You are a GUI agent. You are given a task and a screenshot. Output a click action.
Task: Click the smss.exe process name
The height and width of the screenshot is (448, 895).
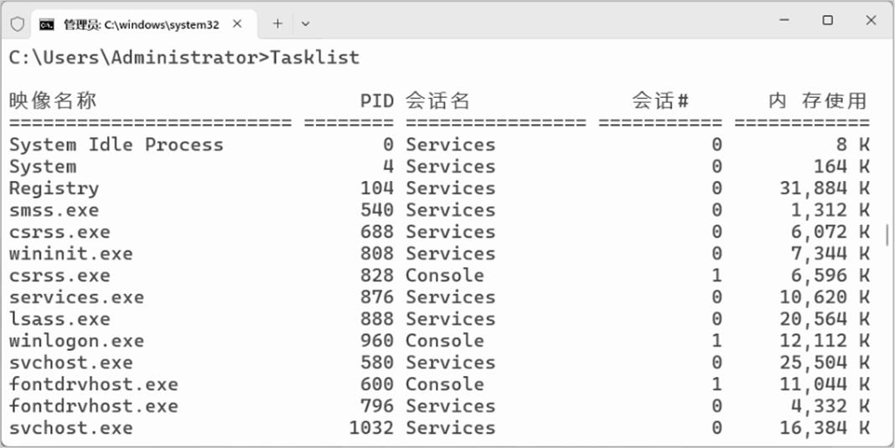pos(54,210)
